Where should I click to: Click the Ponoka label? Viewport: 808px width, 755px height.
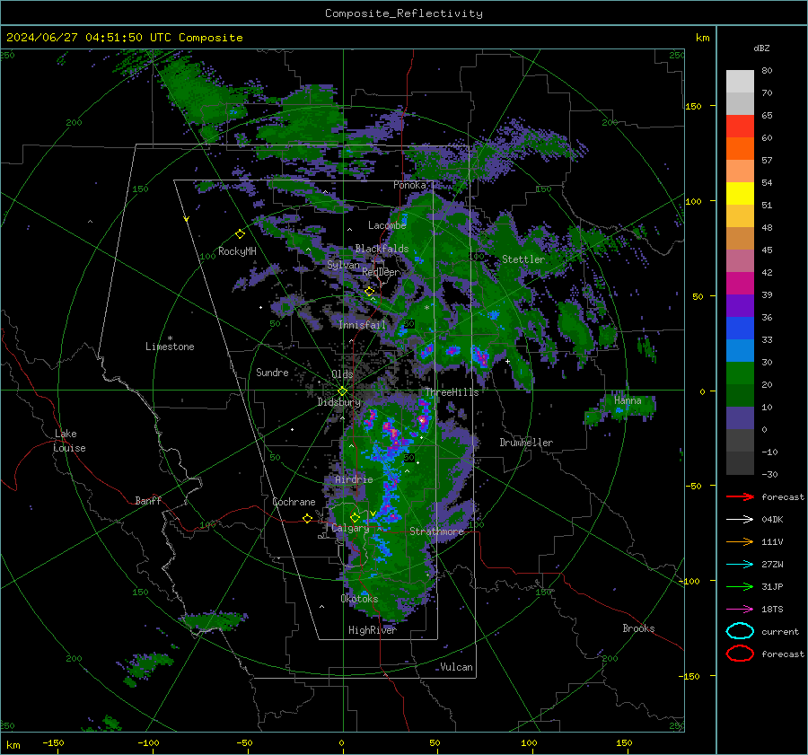pos(409,185)
